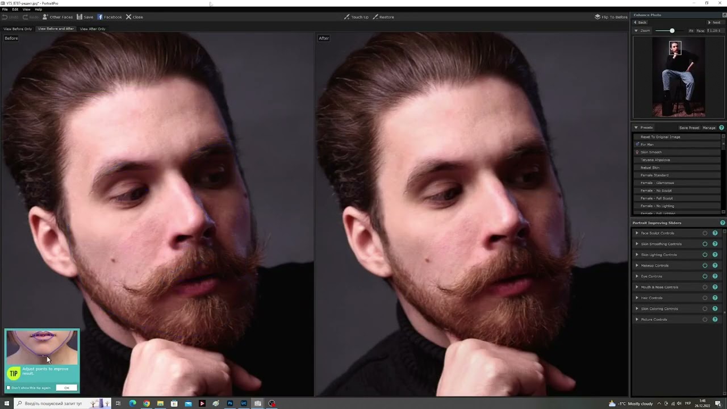Click the Save Preset button

coord(689,128)
